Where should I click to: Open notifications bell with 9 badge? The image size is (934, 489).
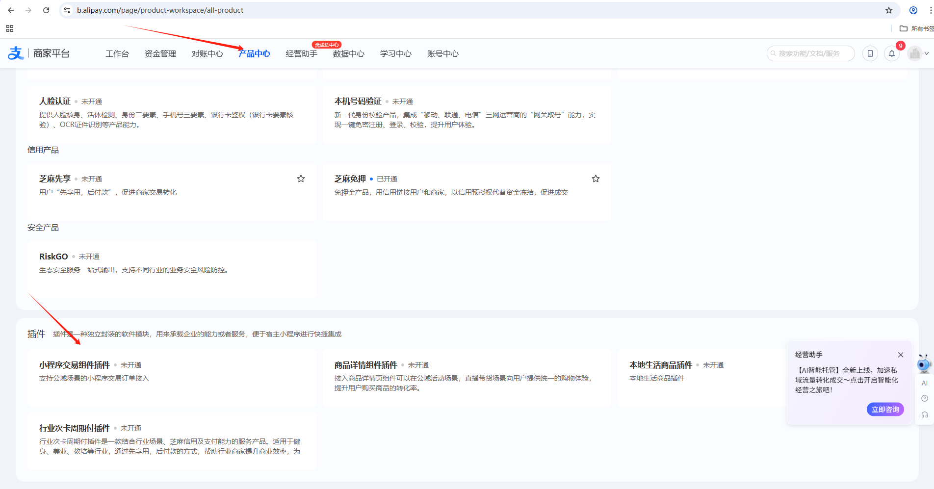coord(892,53)
